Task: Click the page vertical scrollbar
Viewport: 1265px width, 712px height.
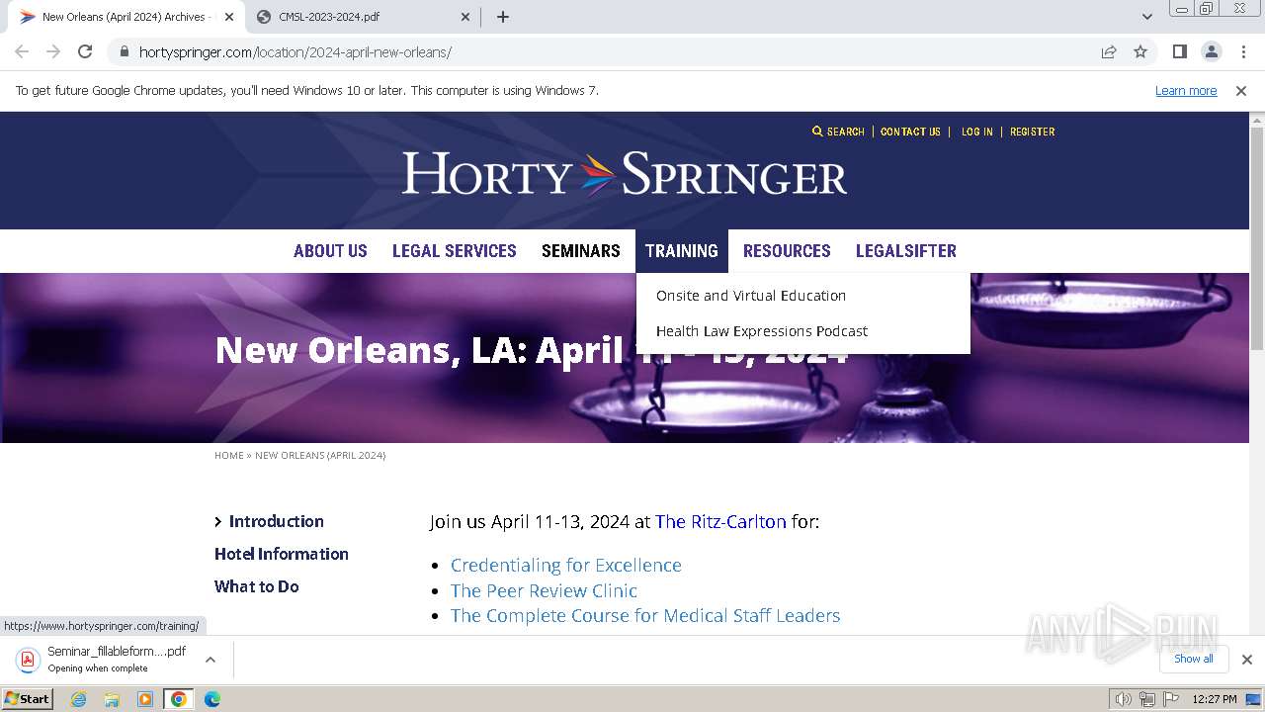Action: 1257,237
